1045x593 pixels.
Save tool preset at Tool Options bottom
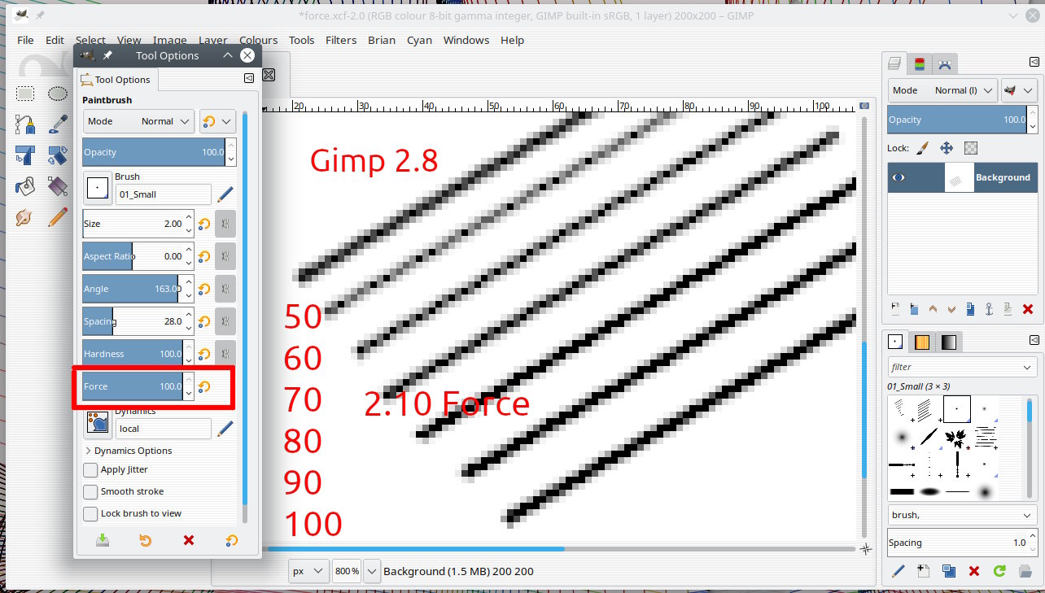click(x=103, y=540)
